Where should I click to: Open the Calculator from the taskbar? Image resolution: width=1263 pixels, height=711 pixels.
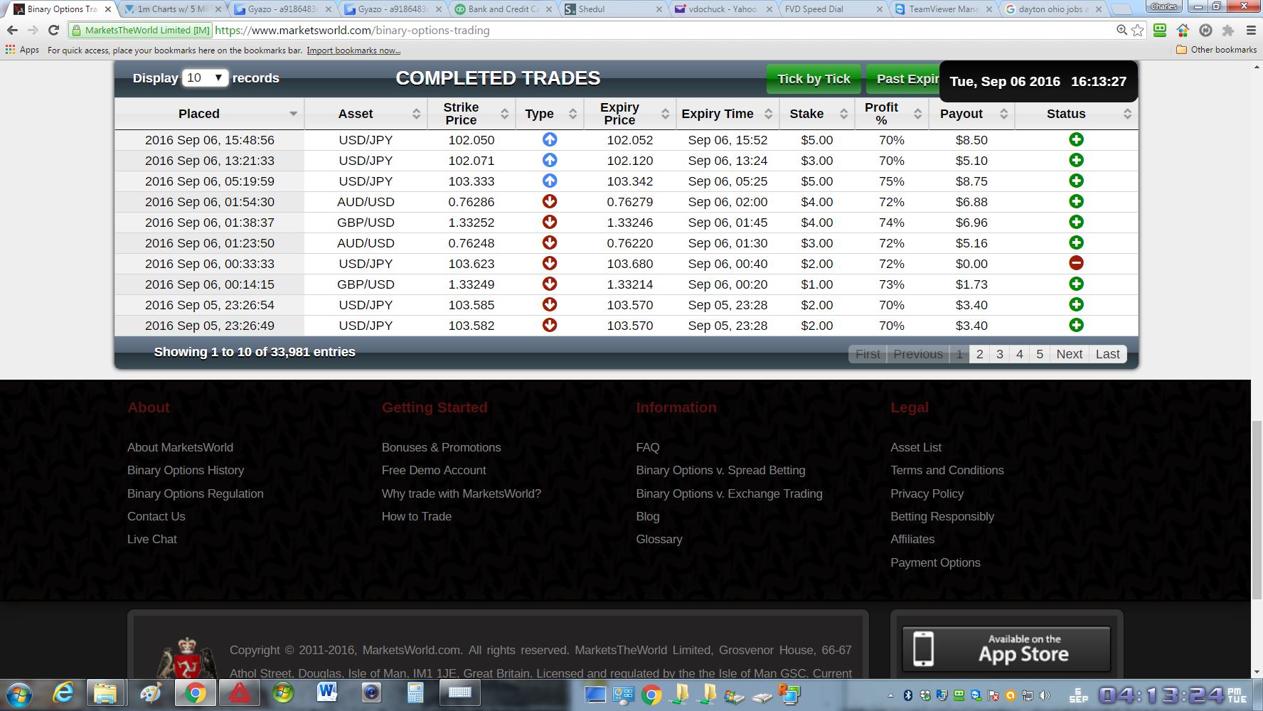click(x=415, y=693)
